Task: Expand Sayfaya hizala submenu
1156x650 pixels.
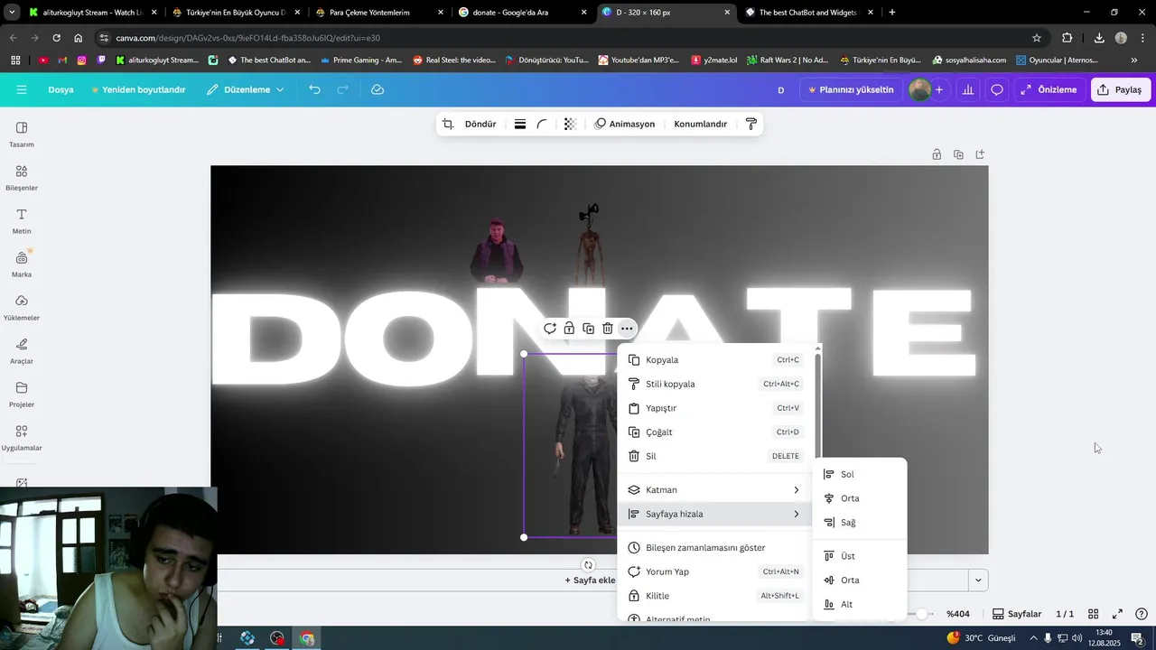Action: 714,514
